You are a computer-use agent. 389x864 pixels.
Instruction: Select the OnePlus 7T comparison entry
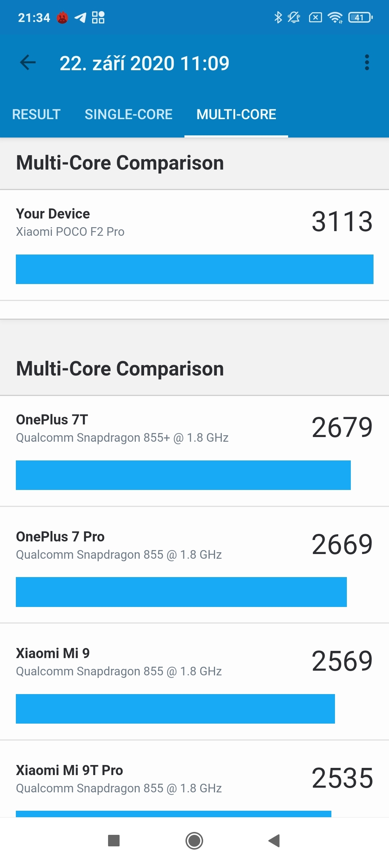(x=194, y=448)
